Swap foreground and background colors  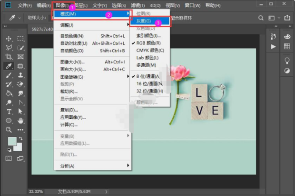(20, 139)
